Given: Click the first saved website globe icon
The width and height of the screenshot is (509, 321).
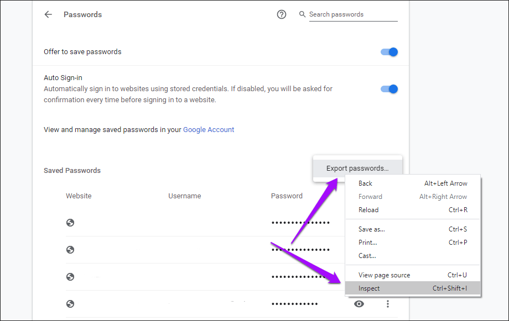Looking at the screenshot, I should tap(70, 223).
